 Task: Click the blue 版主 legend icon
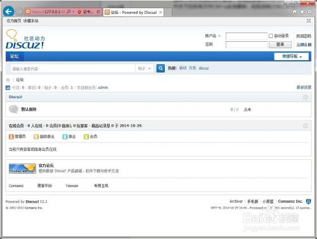pos(65,137)
